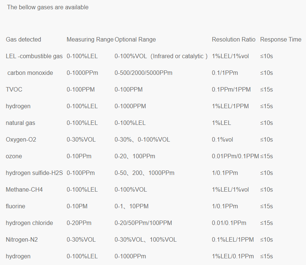
Task: Click the 'Response Time' column header
Action: tap(281, 39)
